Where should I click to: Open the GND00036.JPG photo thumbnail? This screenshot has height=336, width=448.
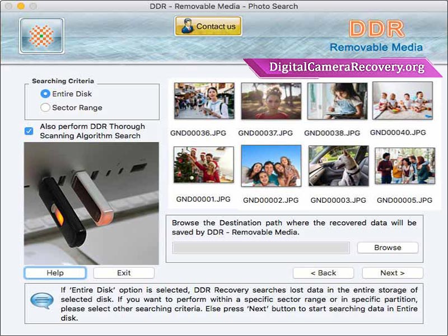point(204,101)
